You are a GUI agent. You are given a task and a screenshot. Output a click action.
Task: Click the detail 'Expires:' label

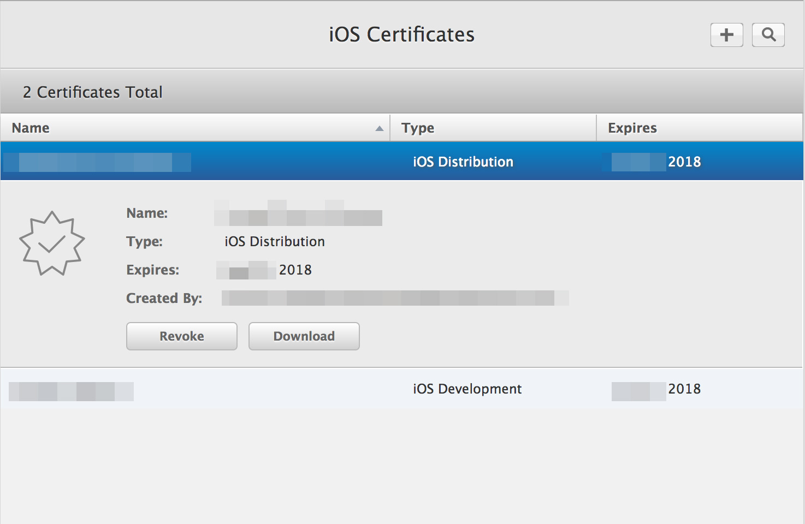[152, 270]
